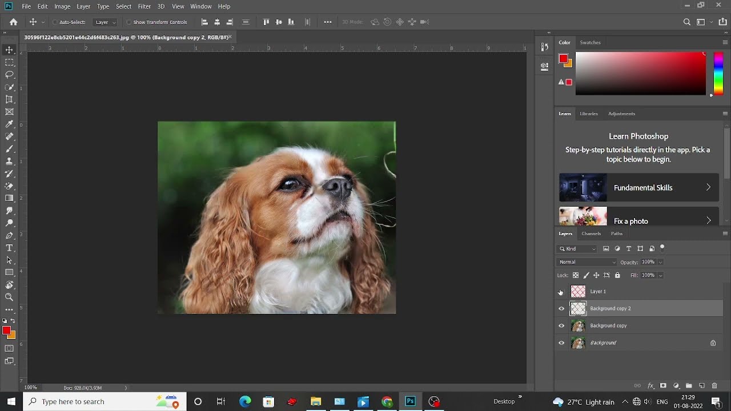Image resolution: width=731 pixels, height=411 pixels.
Task: Select the Lasso tool
Action: click(9, 75)
